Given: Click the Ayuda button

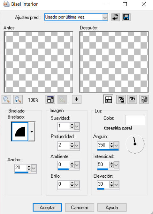Looking at the screenshot, I should (112, 207).
